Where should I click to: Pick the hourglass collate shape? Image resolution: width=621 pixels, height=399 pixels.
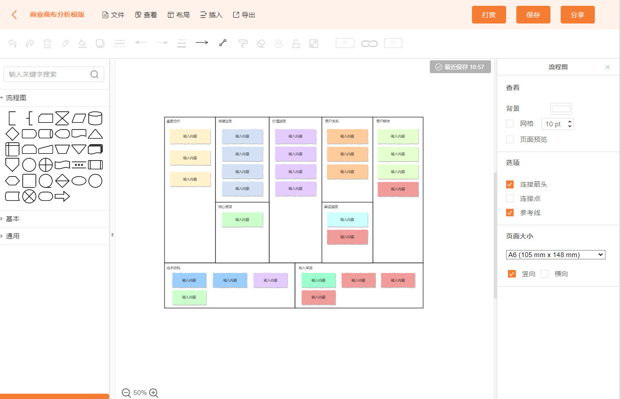click(x=62, y=118)
